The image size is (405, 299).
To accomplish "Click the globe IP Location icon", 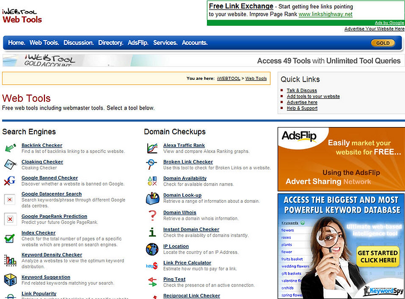I will [x=152, y=249].
